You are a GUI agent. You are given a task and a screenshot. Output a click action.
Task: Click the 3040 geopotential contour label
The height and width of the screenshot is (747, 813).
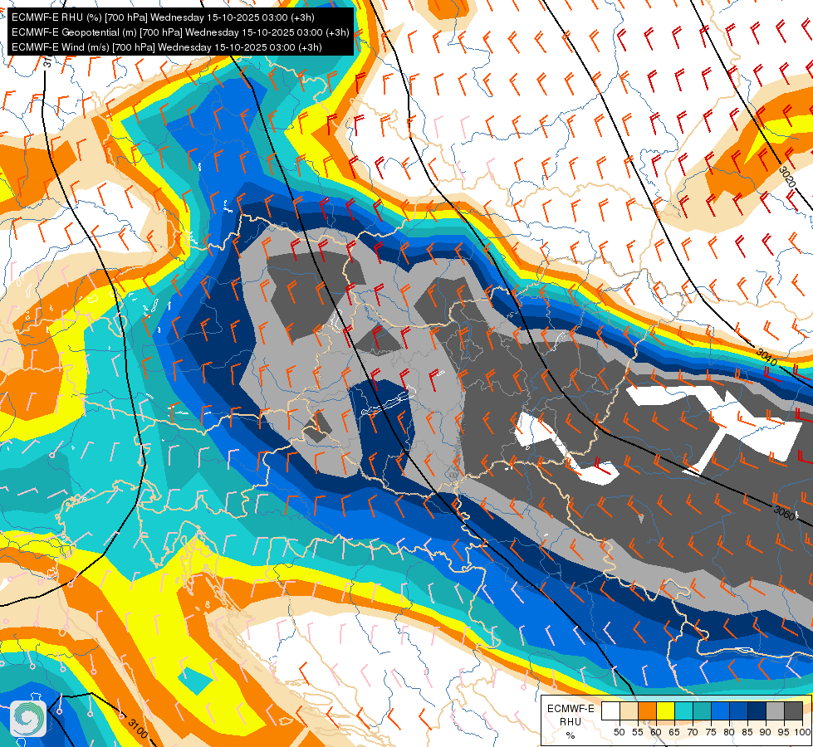(x=766, y=357)
